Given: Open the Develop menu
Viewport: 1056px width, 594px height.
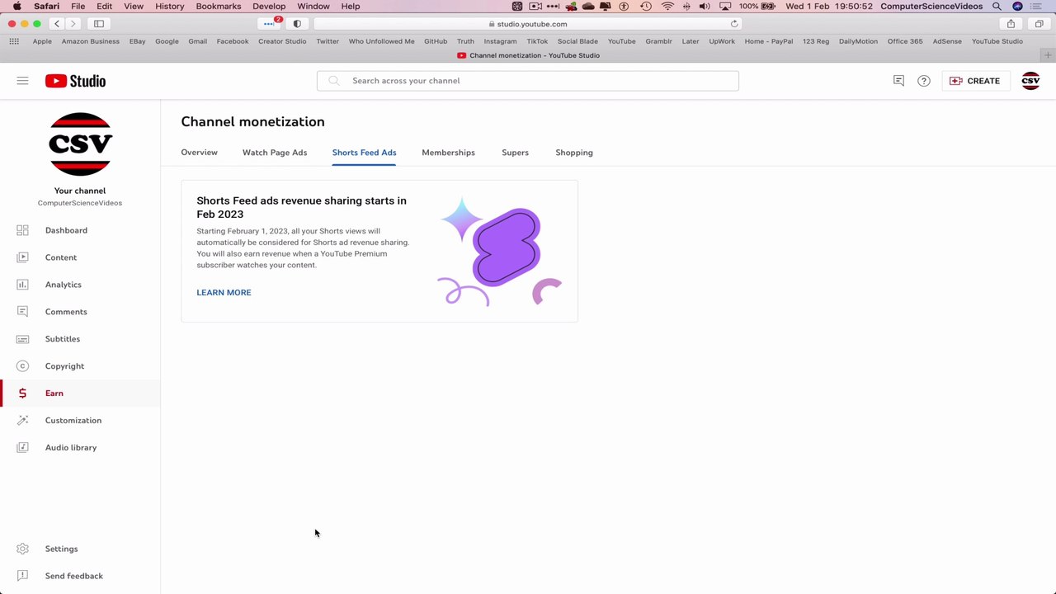Looking at the screenshot, I should (x=269, y=6).
